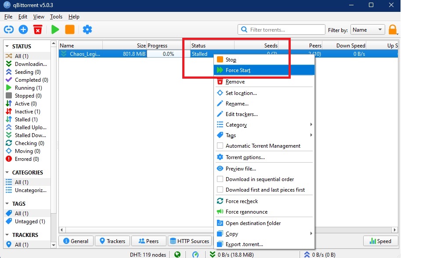Click the alternative speed limits gauge icon
426x258 pixels.
[195, 254]
